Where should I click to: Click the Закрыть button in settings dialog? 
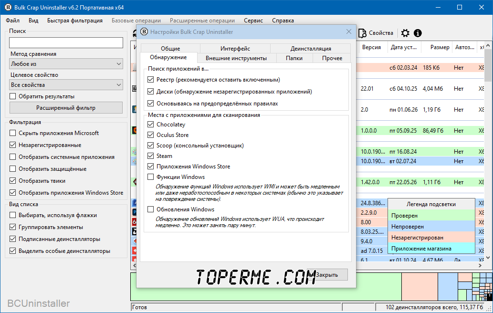coord(327,275)
